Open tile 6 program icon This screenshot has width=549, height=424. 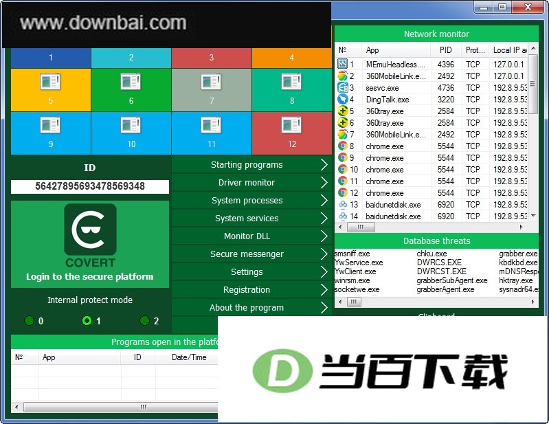tap(131, 82)
